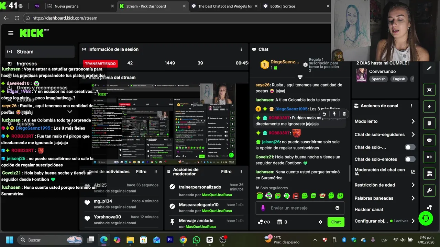440x247 pixels.
Task: Open Windows Start menu
Action: [9, 240]
